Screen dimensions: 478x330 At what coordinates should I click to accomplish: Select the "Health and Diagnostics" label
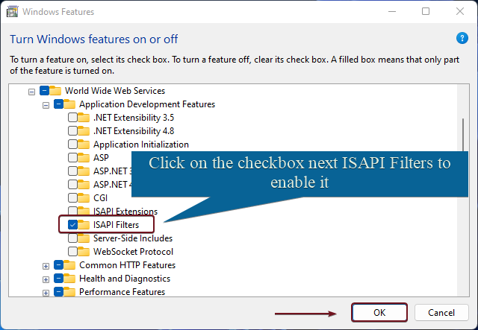click(125, 279)
